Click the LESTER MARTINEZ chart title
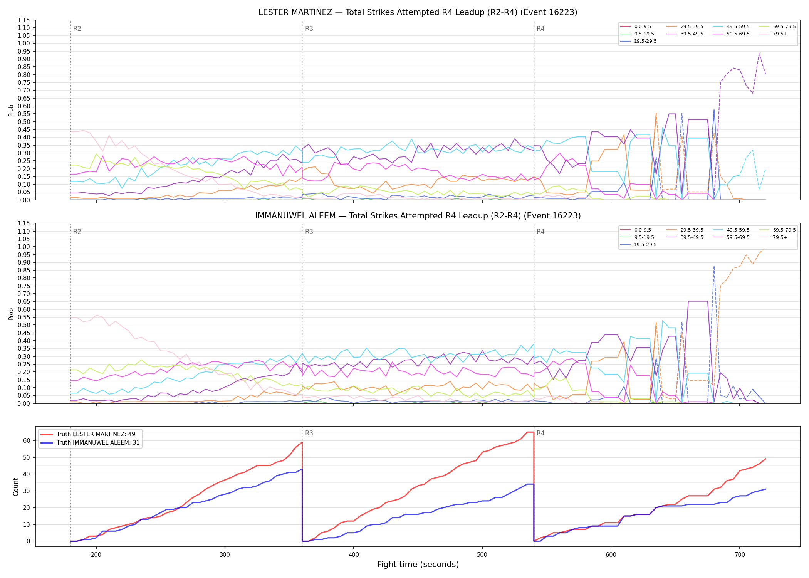809x578 pixels. [x=418, y=12]
